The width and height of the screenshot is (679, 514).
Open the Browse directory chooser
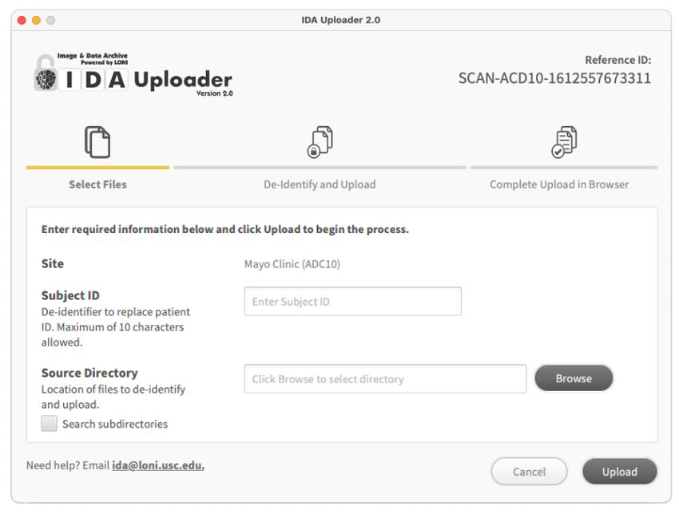coord(574,378)
